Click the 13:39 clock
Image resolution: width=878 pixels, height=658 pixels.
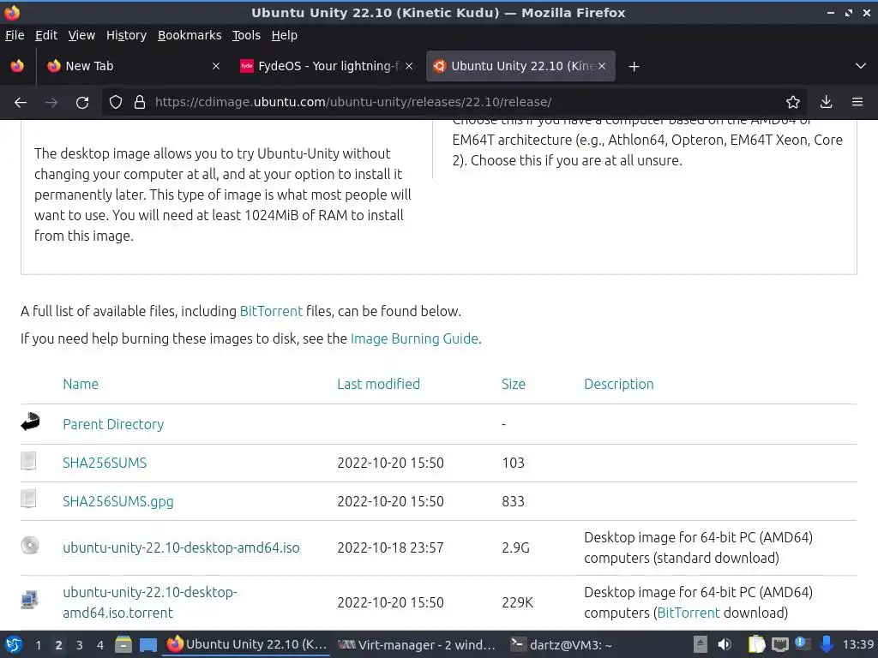click(857, 644)
